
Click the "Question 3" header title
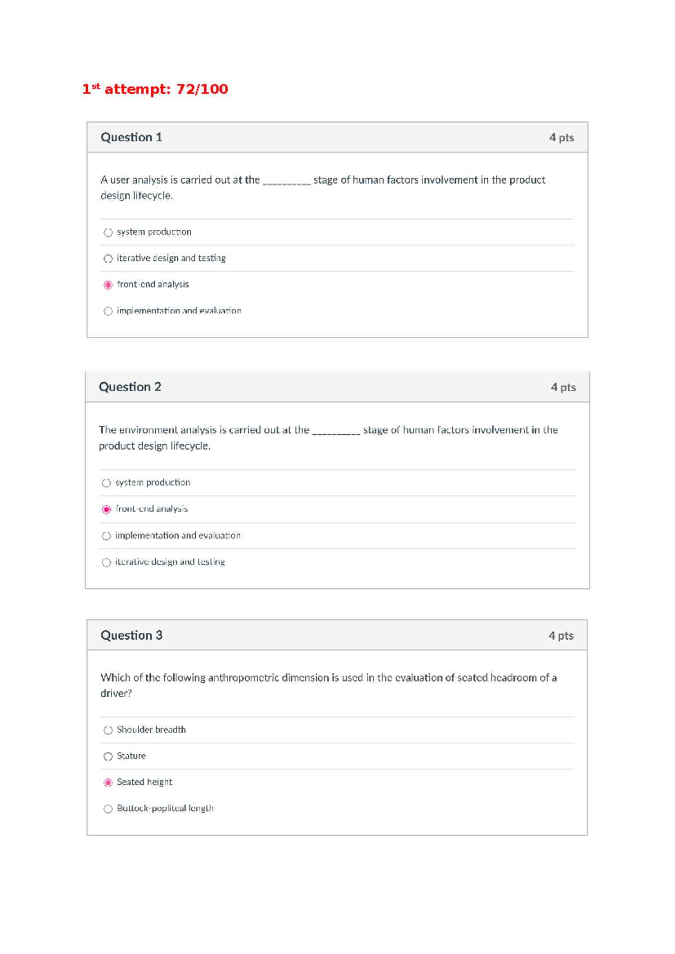coord(131,636)
